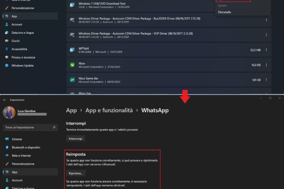
Task: Click the Bus/D2XX Driver package icon
Action: [x=72, y=20]
